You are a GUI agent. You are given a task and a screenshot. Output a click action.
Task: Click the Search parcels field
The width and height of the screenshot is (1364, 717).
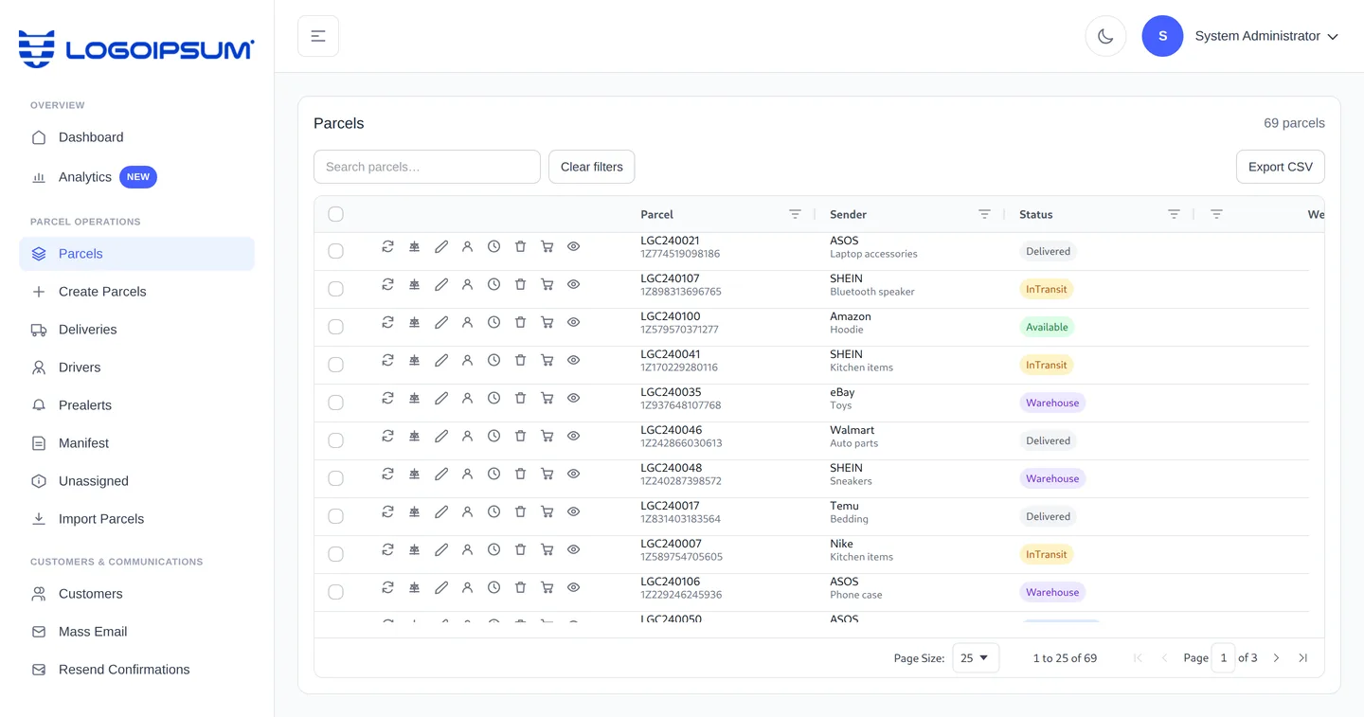pyautogui.click(x=427, y=167)
